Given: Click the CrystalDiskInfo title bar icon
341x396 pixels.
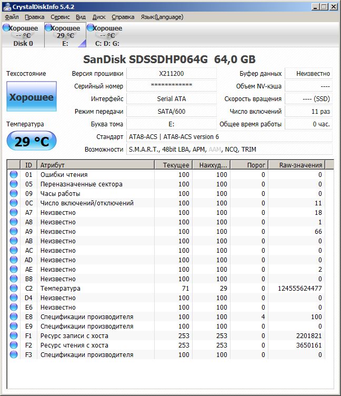Looking at the screenshot, I should pos(7,6).
